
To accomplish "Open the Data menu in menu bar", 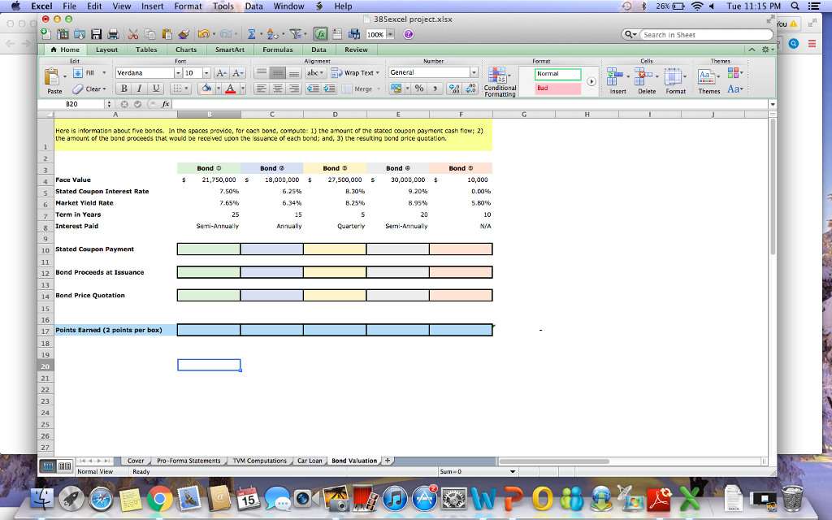I will tap(253, 6).
